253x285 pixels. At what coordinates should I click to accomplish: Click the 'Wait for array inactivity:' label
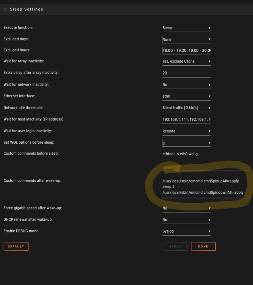tap(24, 61)
